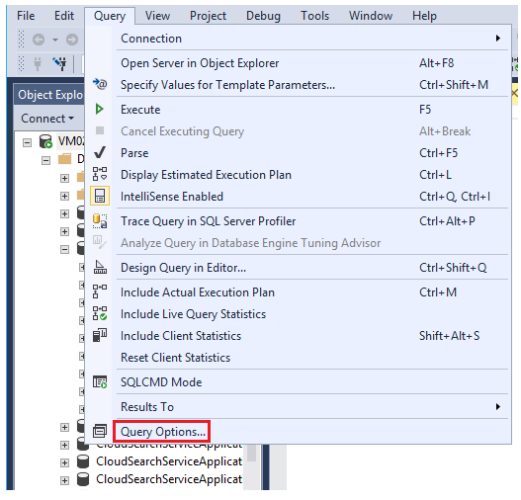Screen dimensions: 521x500
Task: Click the Object Explorer panel title
Action: click(x=50, y=95)
